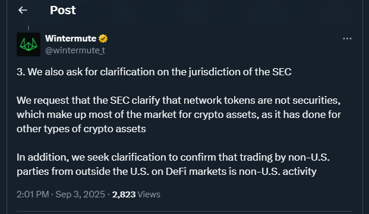Click the 2:01 PM timestamp link

click(33, 194)
